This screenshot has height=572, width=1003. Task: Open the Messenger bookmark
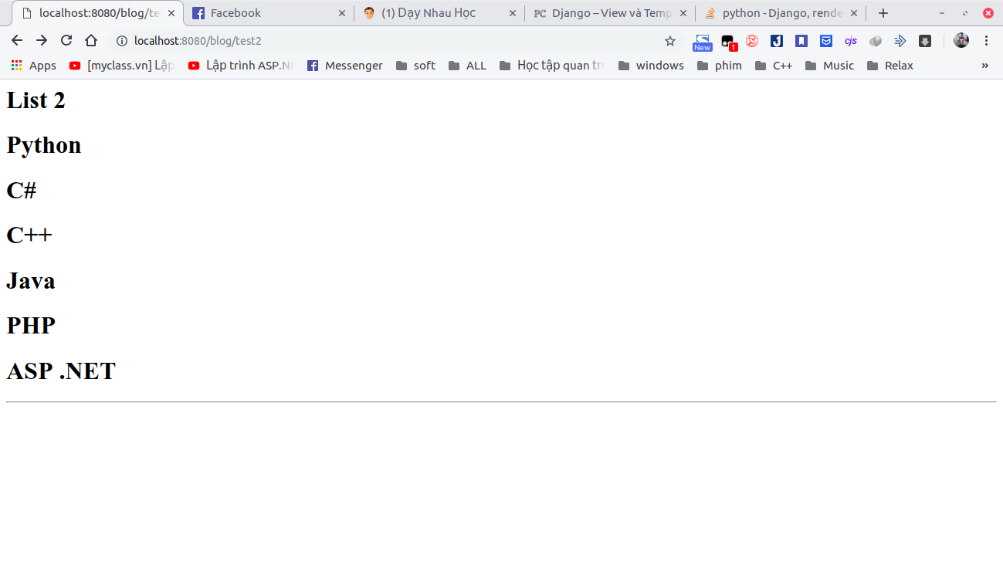[344, 66]
